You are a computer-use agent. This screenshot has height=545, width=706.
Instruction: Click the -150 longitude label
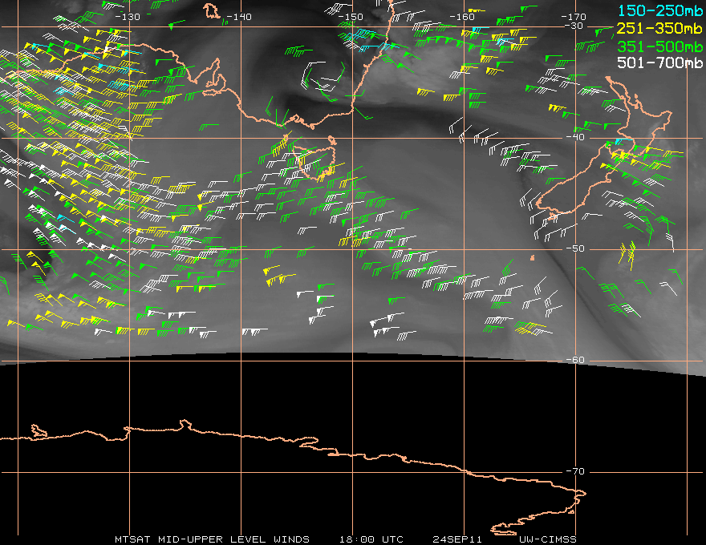pyautogui.click(x=351, y=17)
